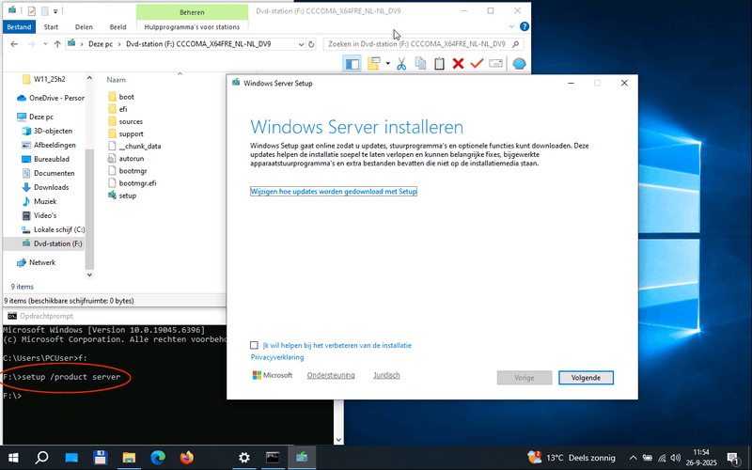Image resolution: width=752 pixels, height=470 pixels.
Task: Click the Copy icon in Explorer toolbar
Action: 420,63
